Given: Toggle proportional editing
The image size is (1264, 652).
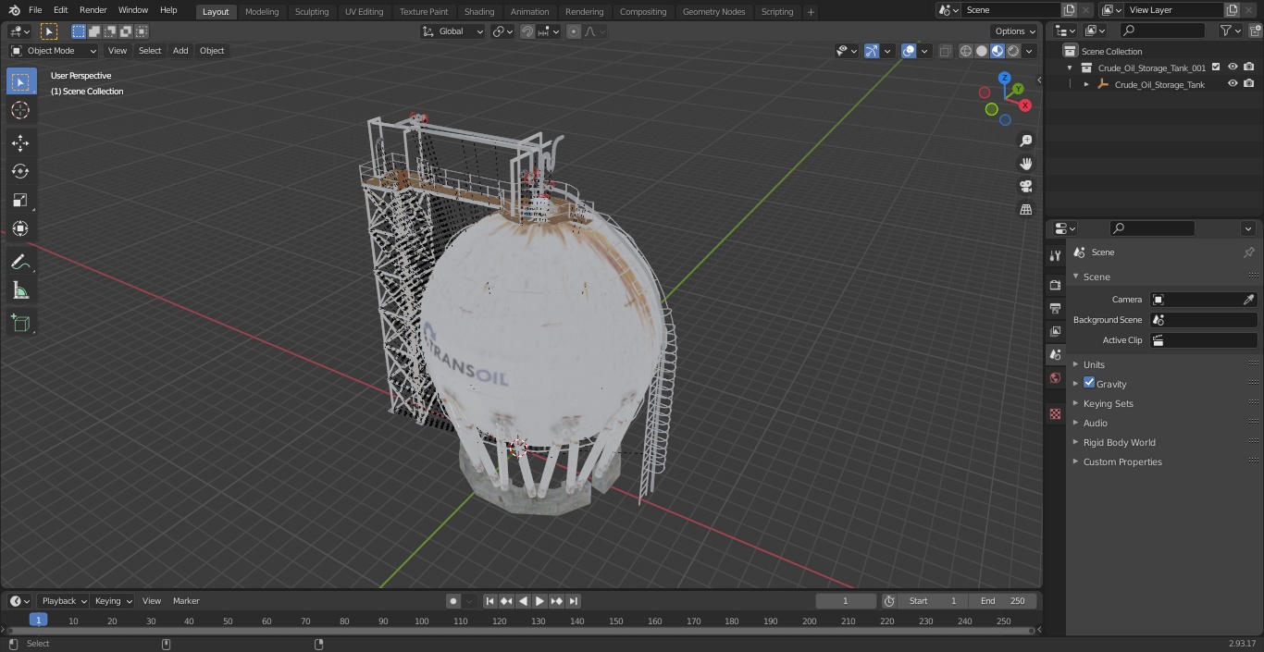Looking at the screenshot, I should [x=574, y=31].
